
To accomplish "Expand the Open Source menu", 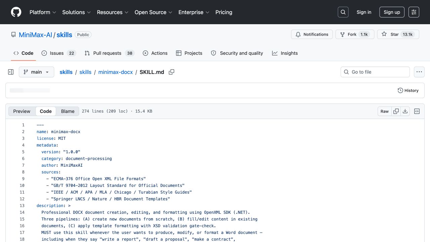I will click(x=153, y=12).
